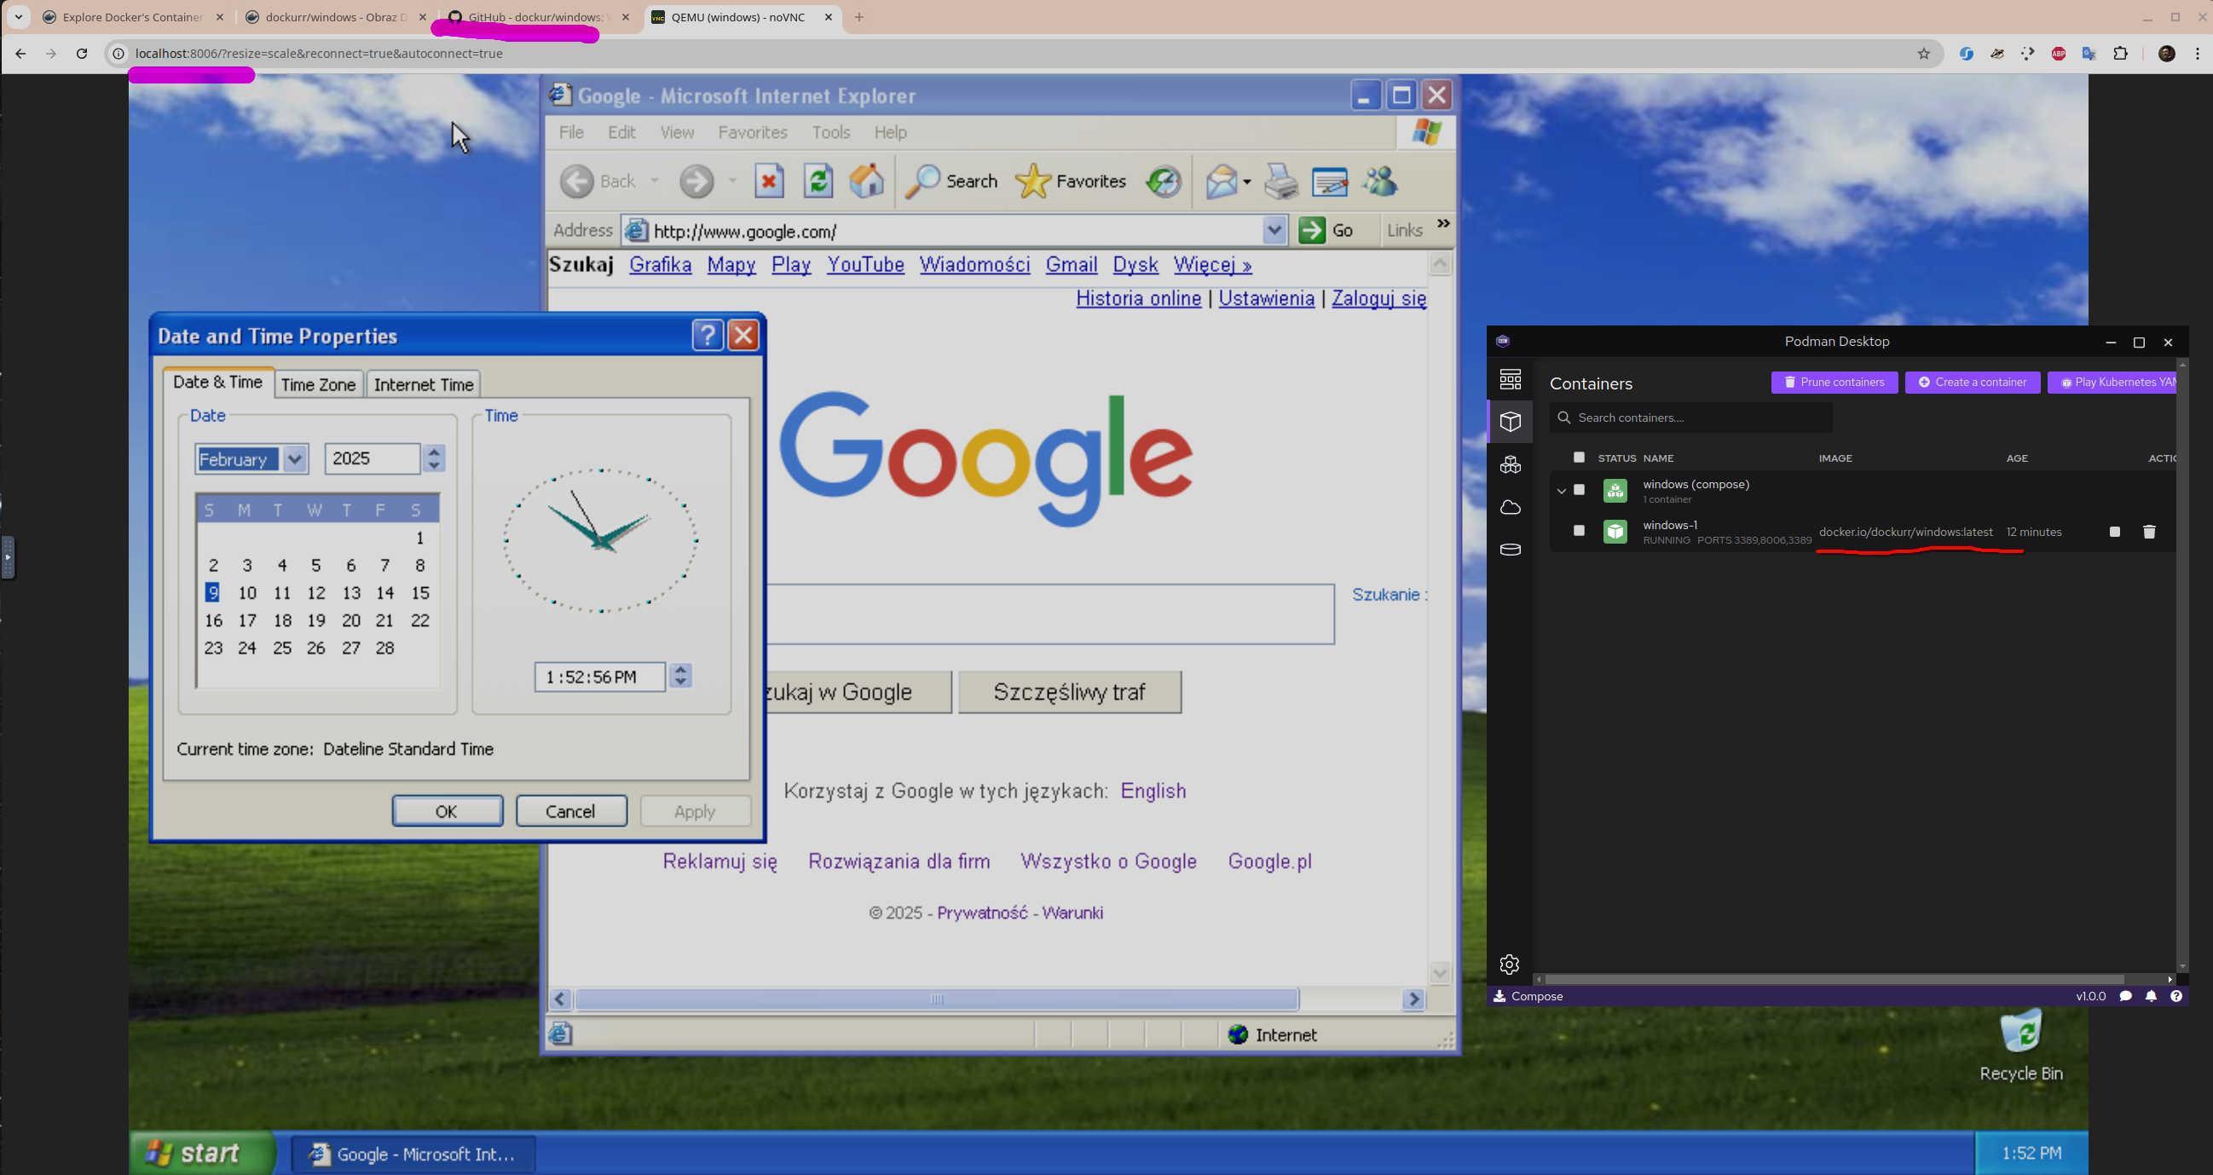The height and width of the screenshot is (1175, 2213).
Task: Open the month dropdown showing February
Action: point(295,459)
